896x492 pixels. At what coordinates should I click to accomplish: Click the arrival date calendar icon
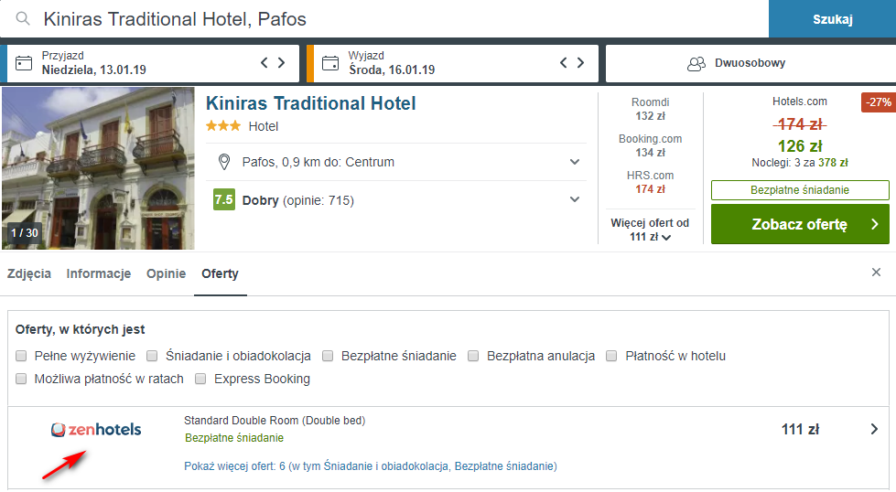click(x=24, y=63)
